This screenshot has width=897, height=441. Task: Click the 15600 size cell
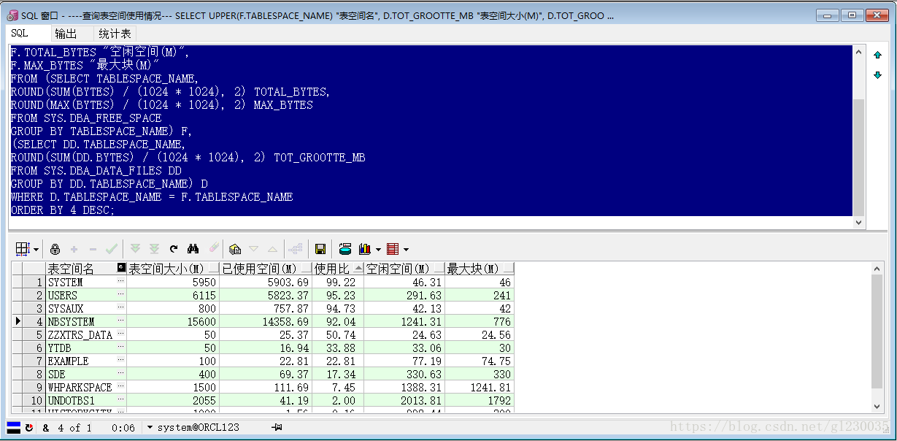coord(173,322)
